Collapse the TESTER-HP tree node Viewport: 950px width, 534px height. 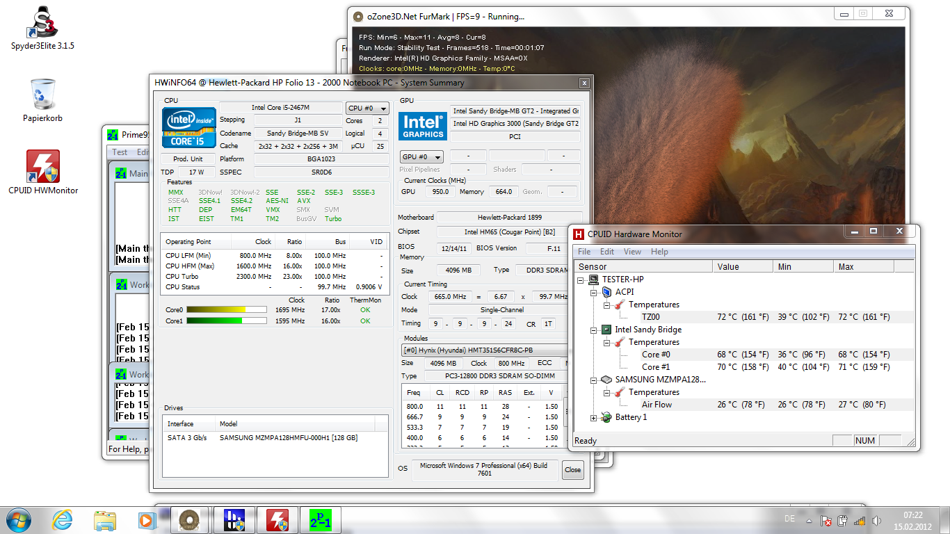[581, 280]
